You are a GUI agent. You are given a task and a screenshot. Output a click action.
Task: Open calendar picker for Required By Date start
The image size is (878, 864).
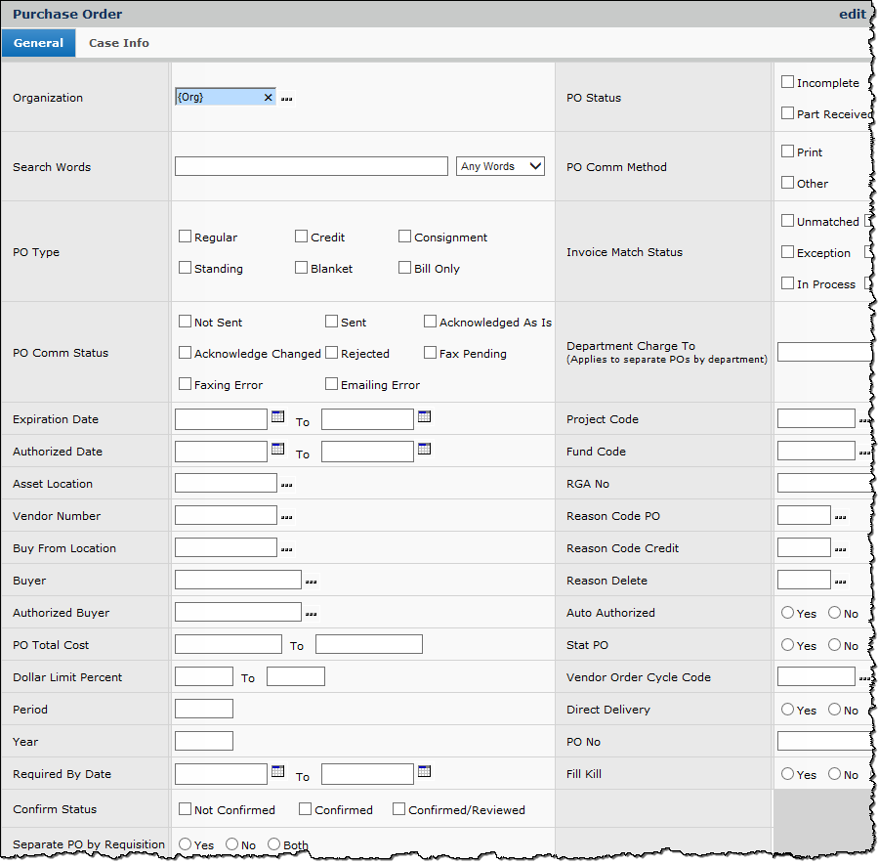277,772
